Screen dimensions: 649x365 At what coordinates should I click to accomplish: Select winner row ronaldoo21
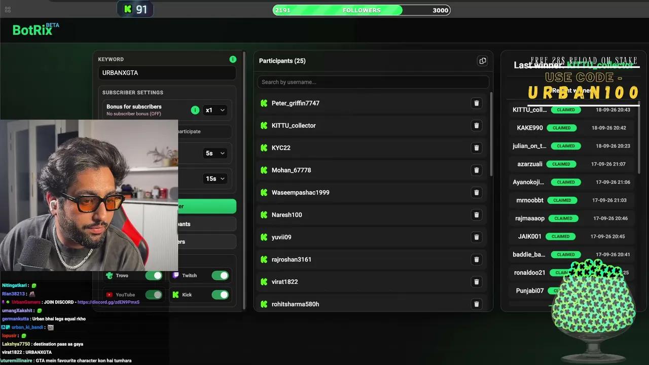572,273
